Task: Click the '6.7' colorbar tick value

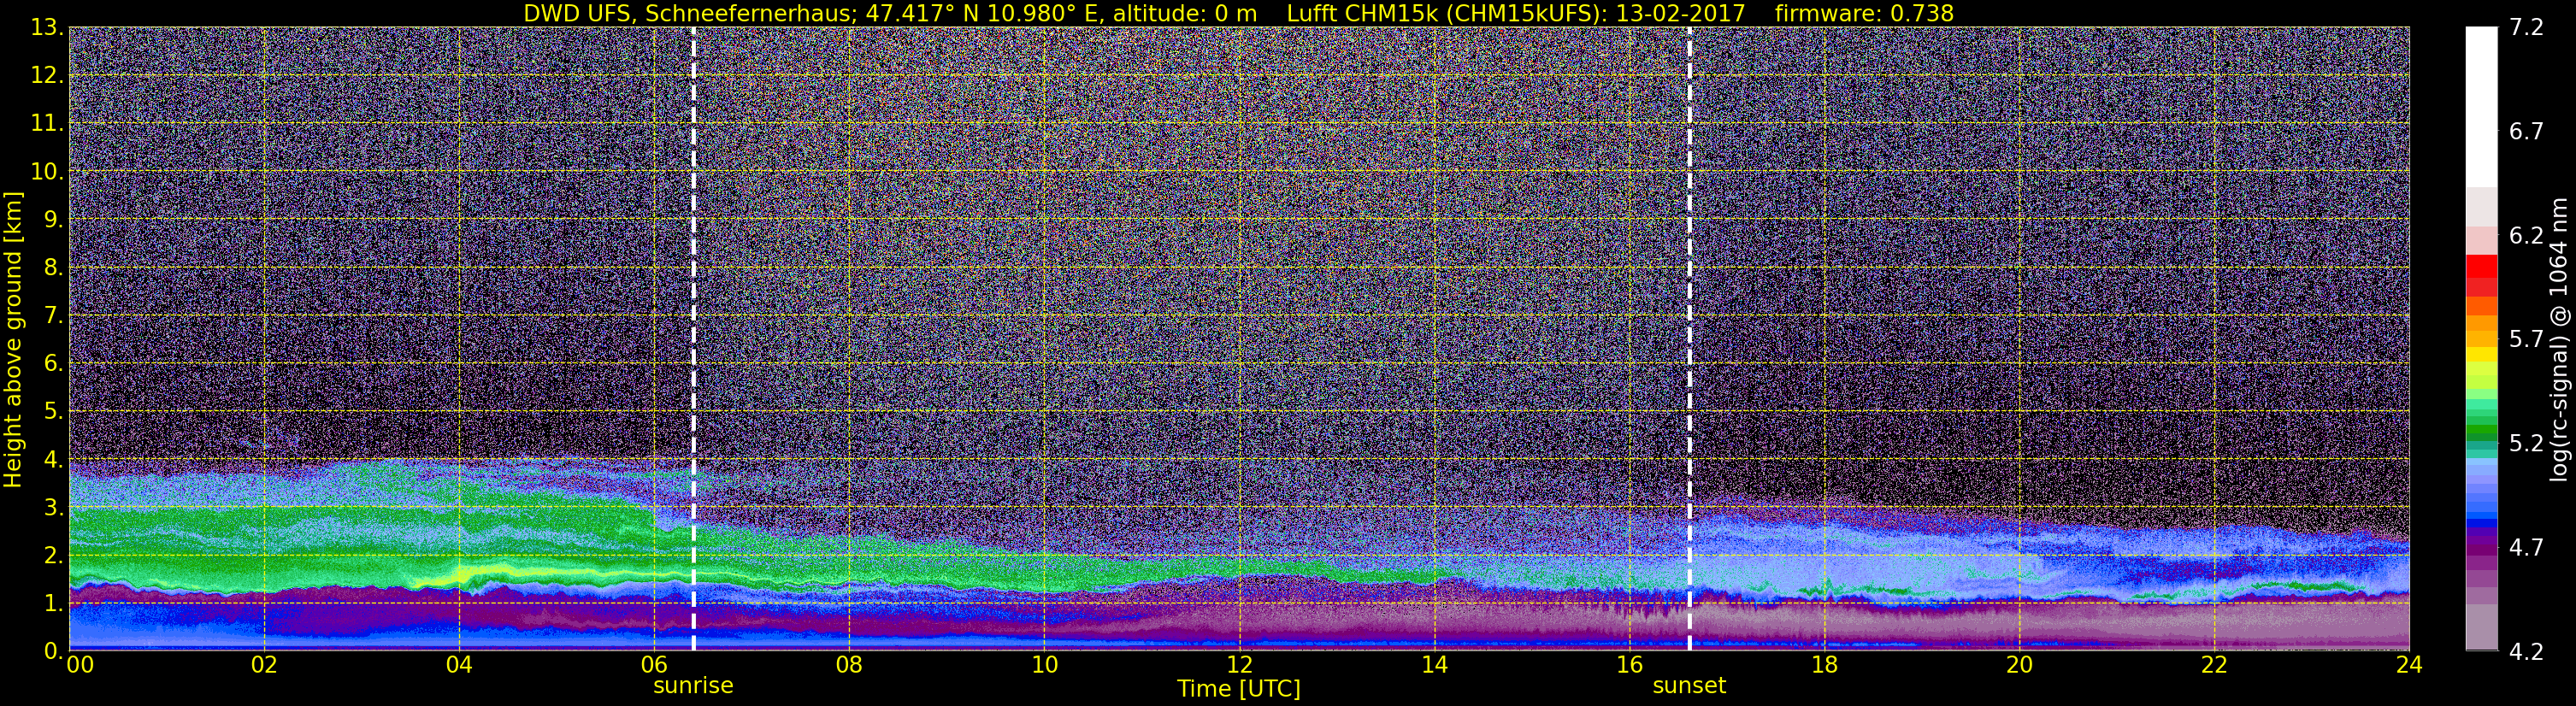Action: [2526, 131]
